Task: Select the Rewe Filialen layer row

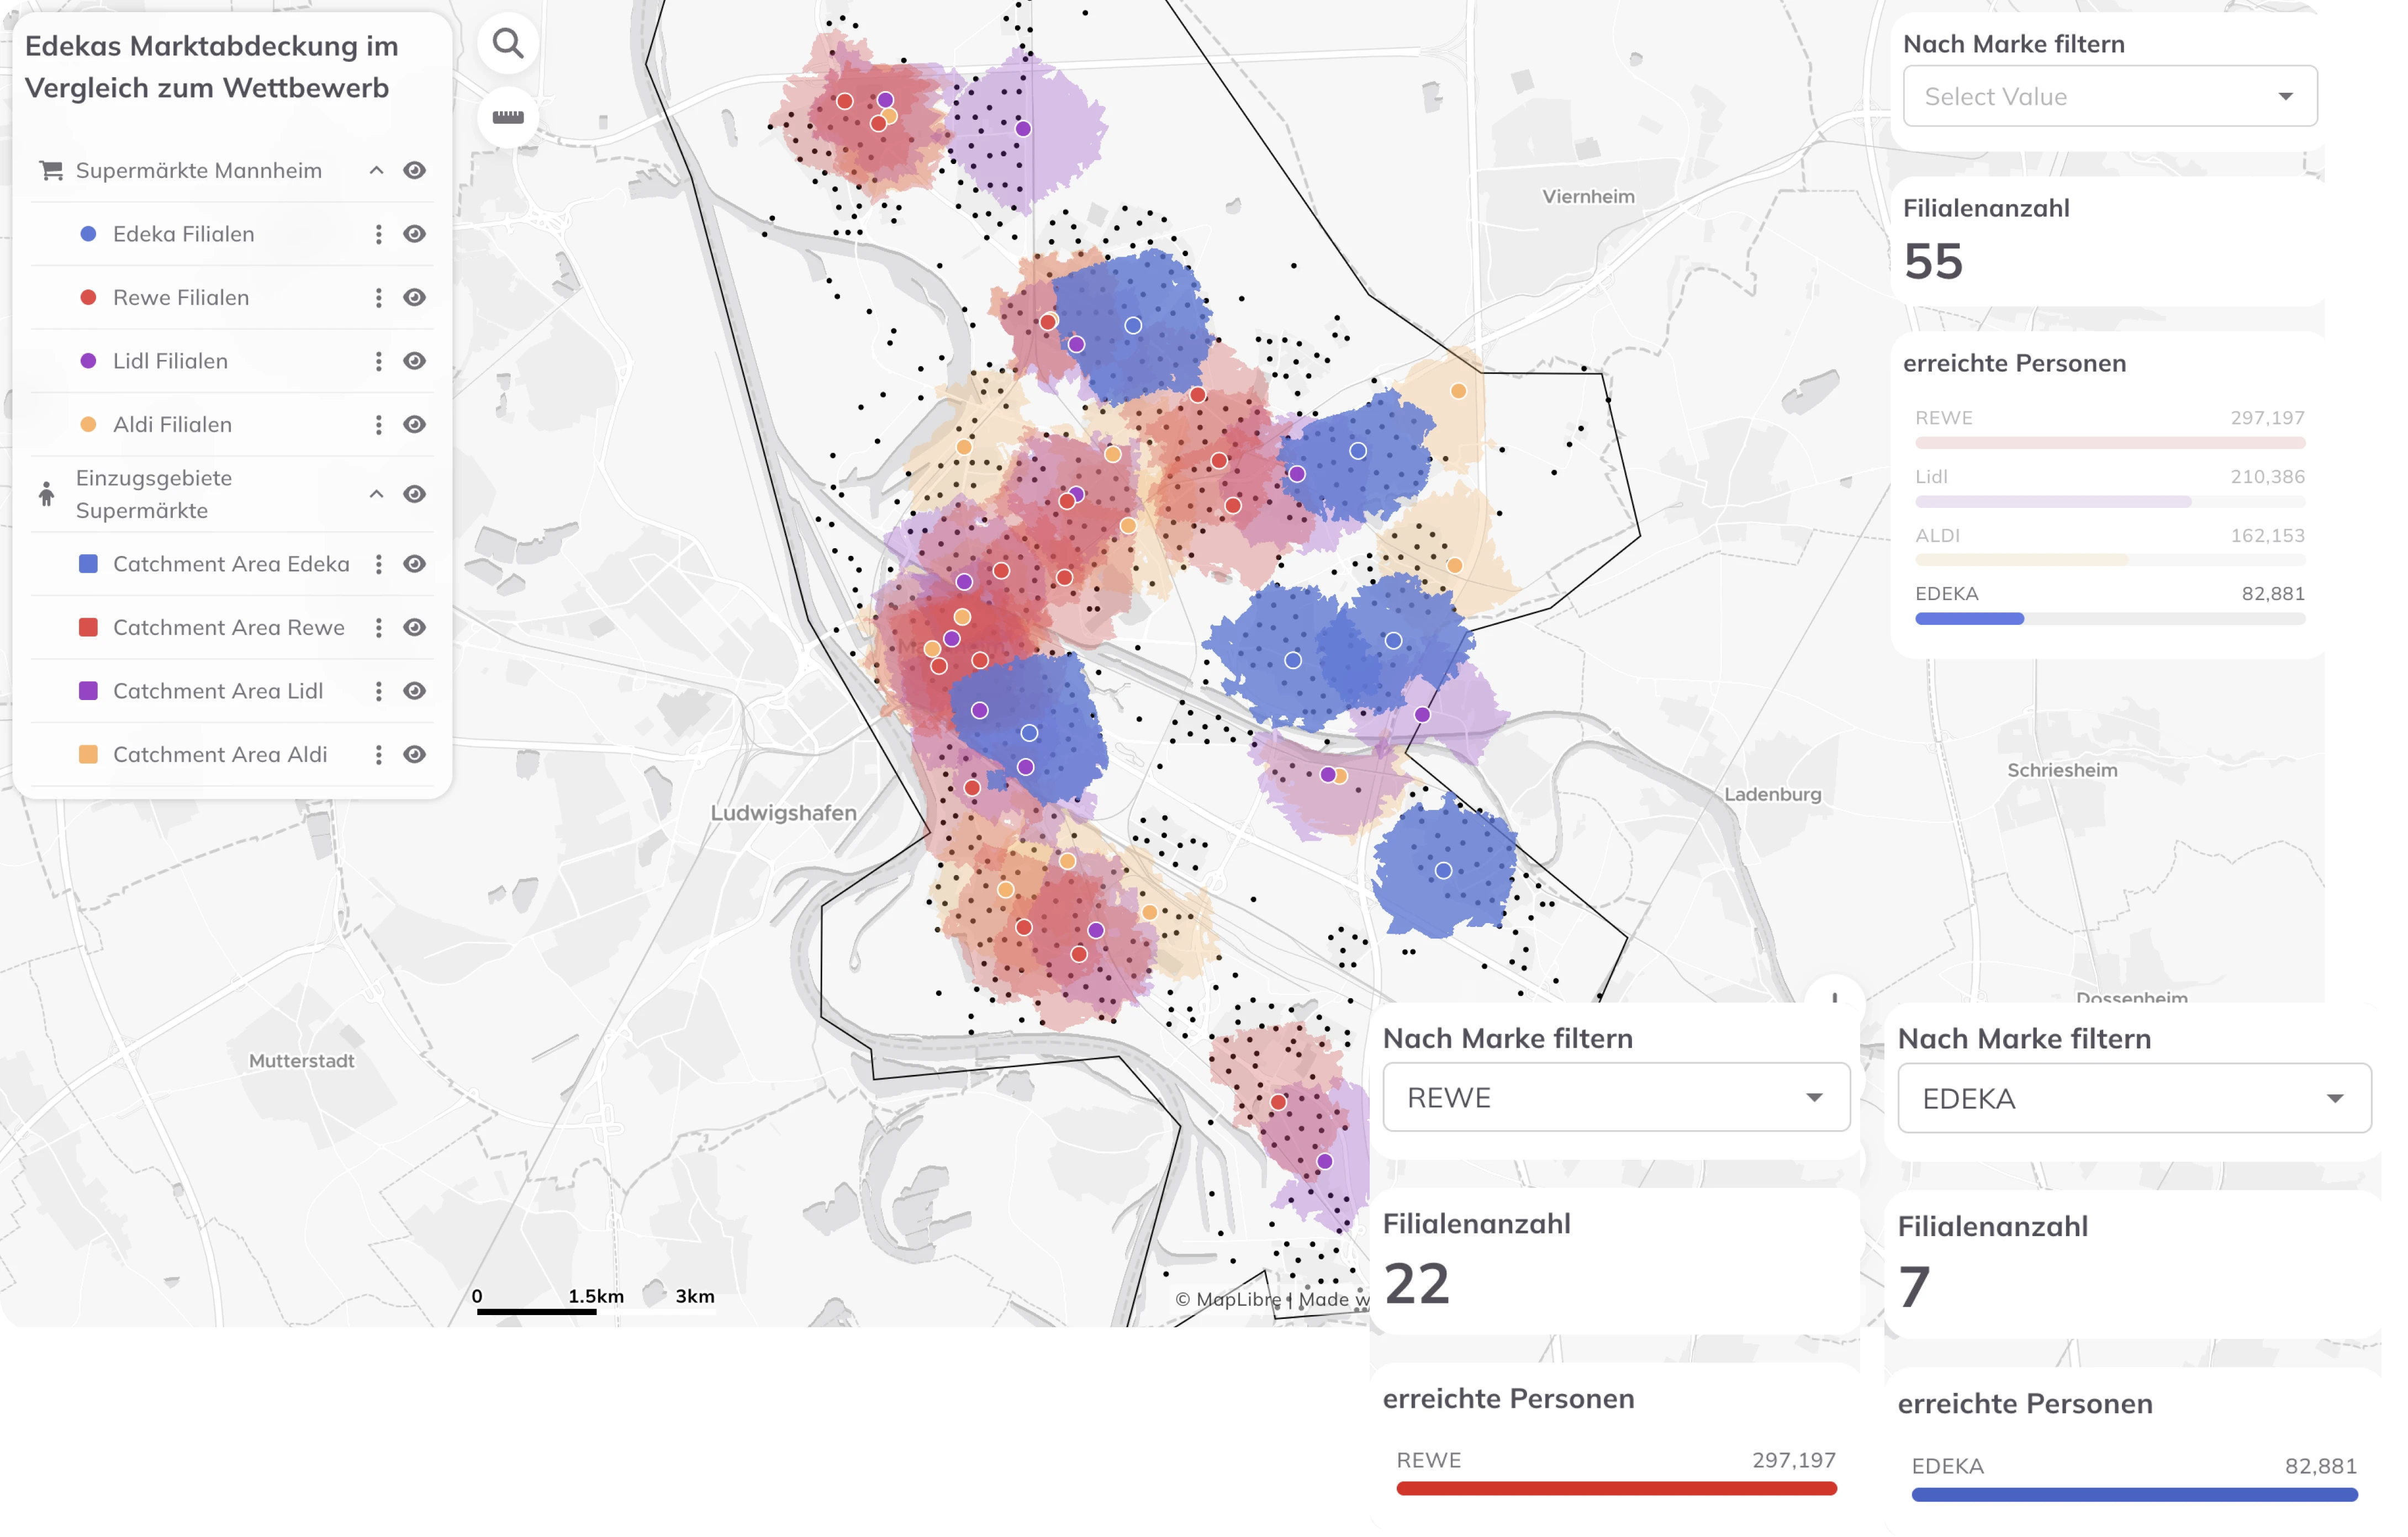Action: coord(233,298)
